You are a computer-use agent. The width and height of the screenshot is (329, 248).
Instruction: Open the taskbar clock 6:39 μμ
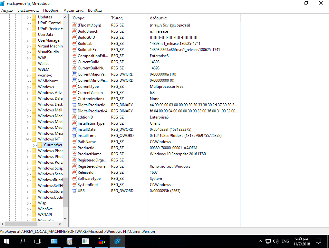point(302,241)
